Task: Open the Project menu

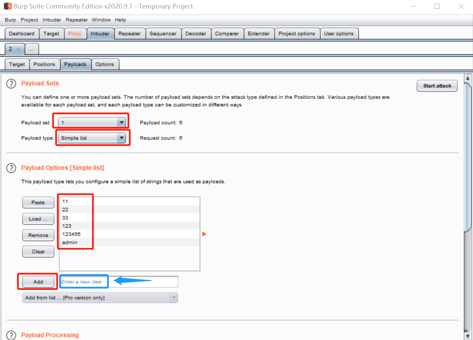Action: 29,20
